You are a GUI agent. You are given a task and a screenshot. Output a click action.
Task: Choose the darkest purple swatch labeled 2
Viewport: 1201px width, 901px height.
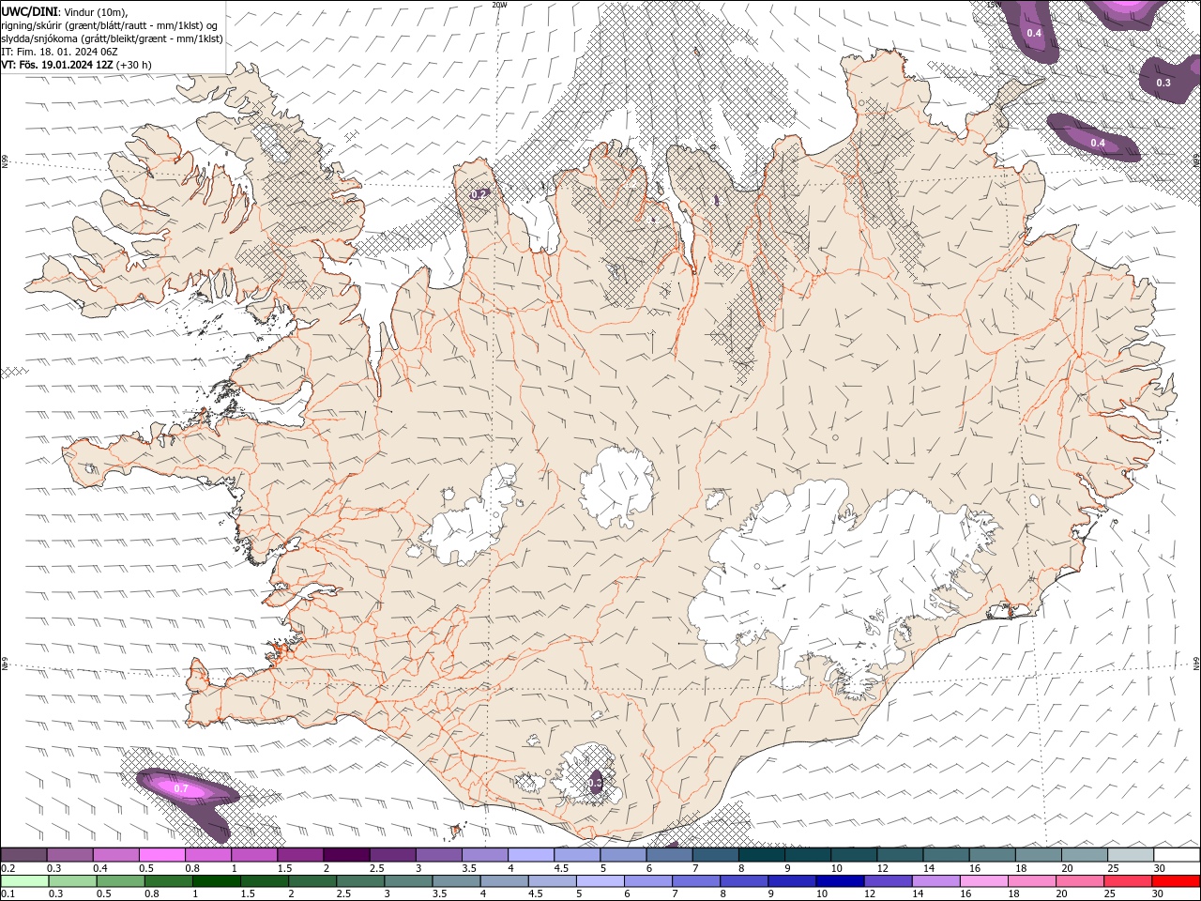click(346, 855)
